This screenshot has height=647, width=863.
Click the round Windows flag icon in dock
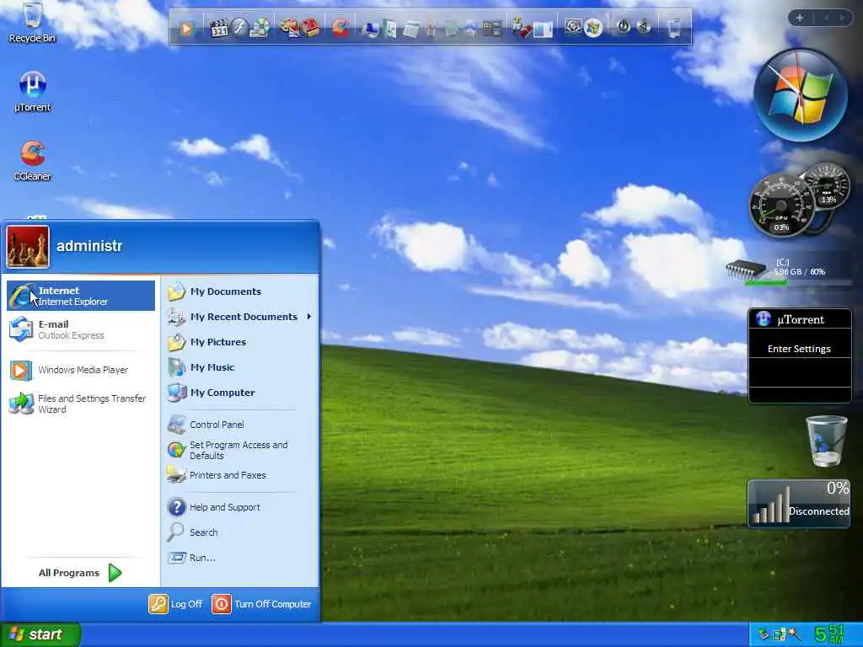(x=593, y=28)
